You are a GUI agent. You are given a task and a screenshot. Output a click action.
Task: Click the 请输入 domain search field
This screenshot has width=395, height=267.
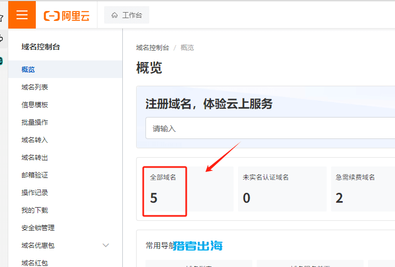(x=270, y=128)
